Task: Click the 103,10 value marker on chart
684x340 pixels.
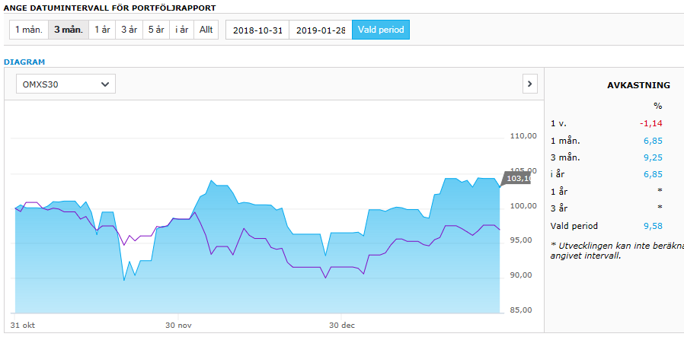Action: [517, 178]
